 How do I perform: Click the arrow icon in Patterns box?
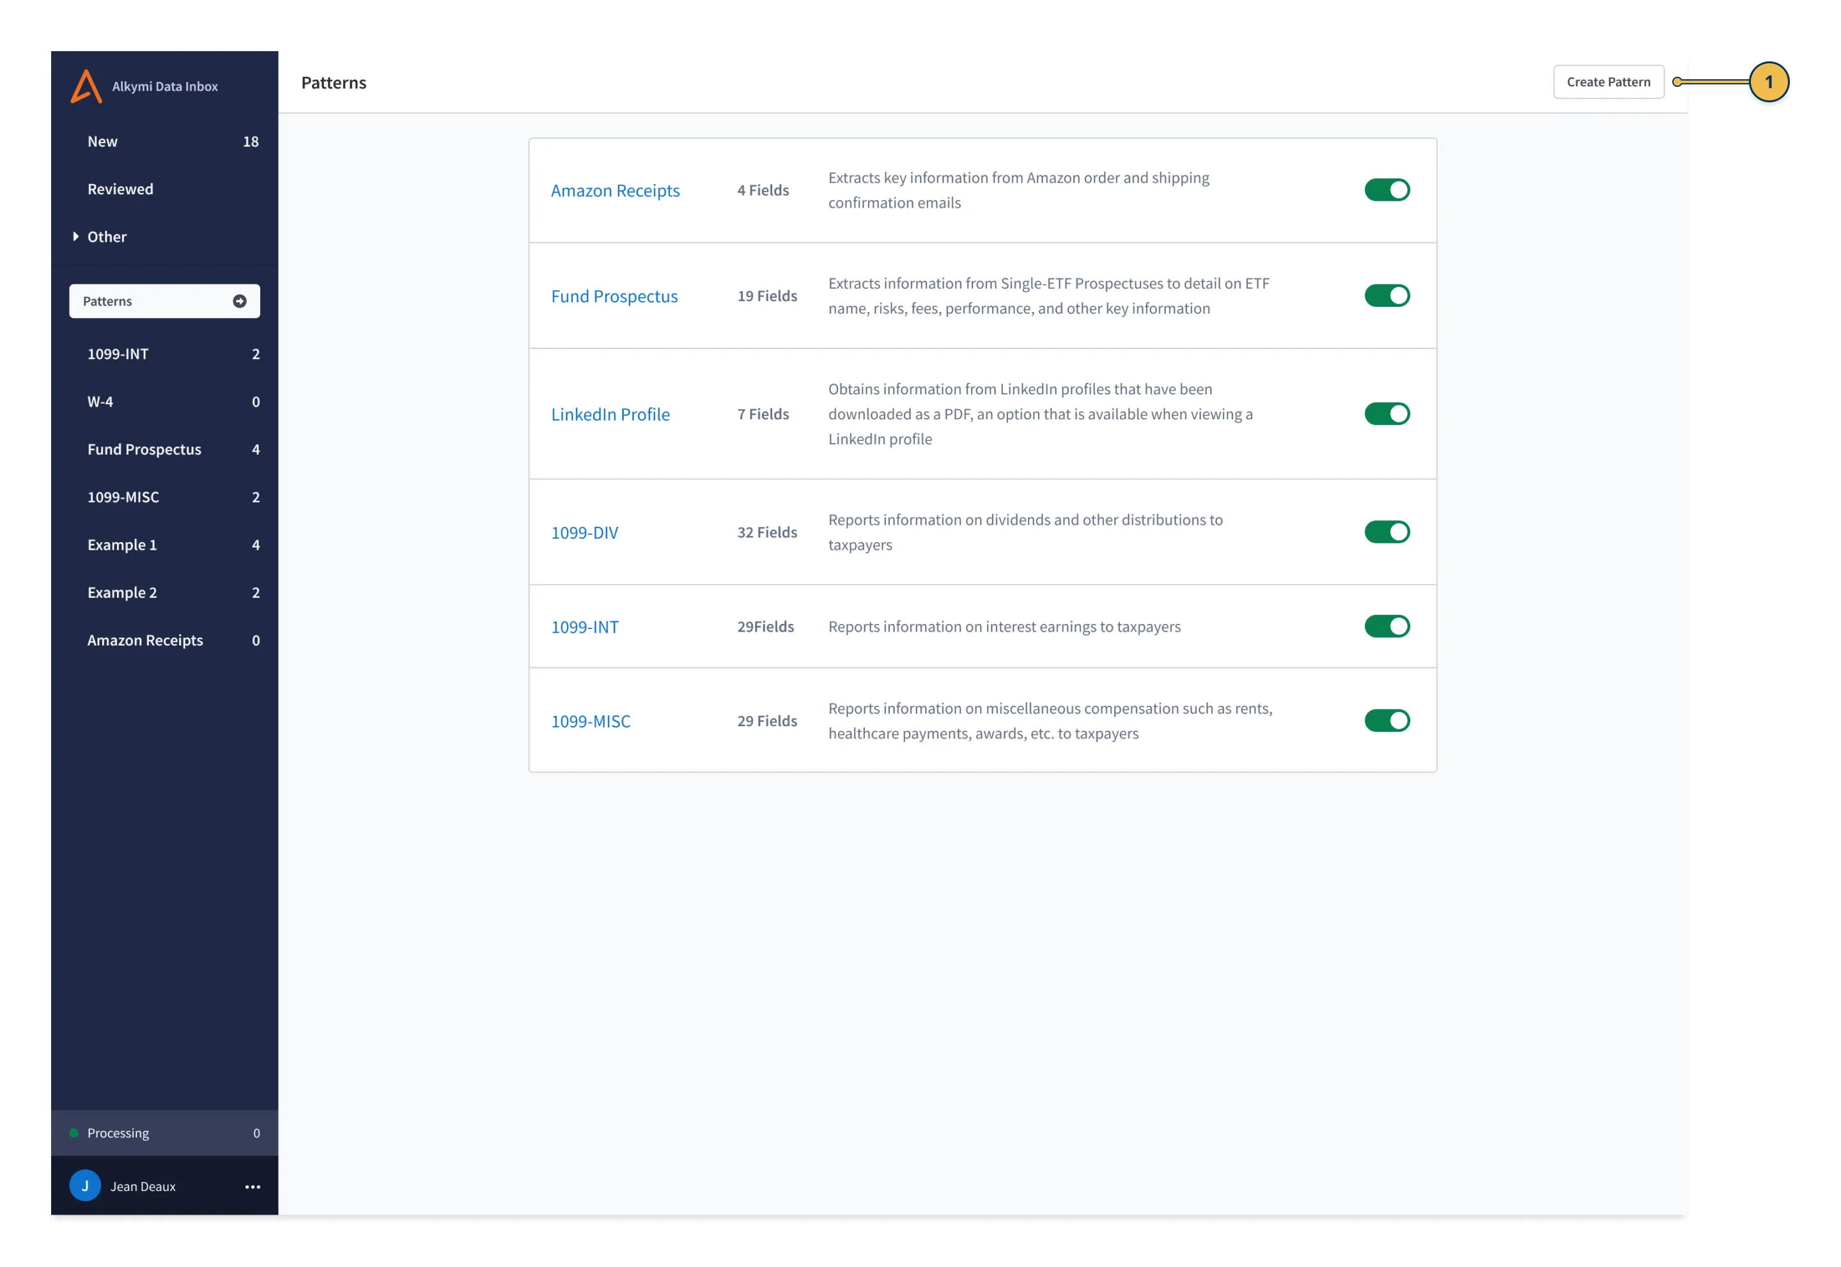[239, 301]
